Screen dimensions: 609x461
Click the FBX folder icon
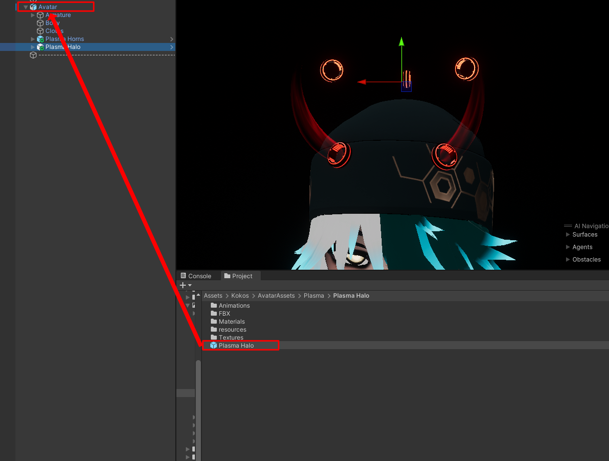(214, 314)
